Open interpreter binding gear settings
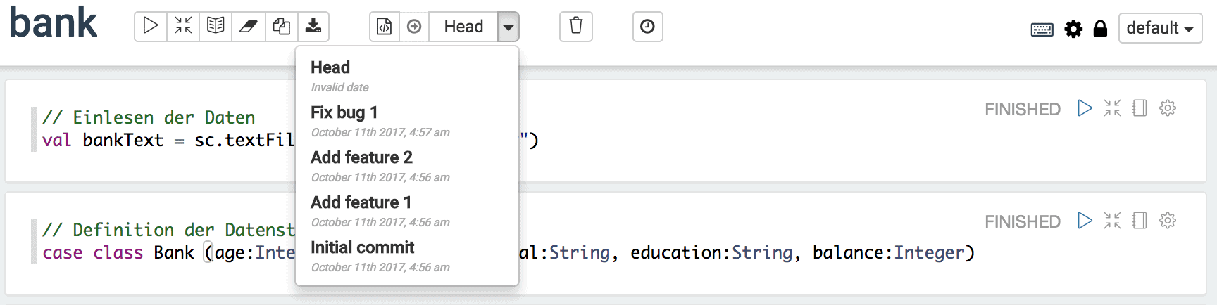The height and width of the screenshot is (305, 1217). pyautogui.click(x=1073, y=29)
